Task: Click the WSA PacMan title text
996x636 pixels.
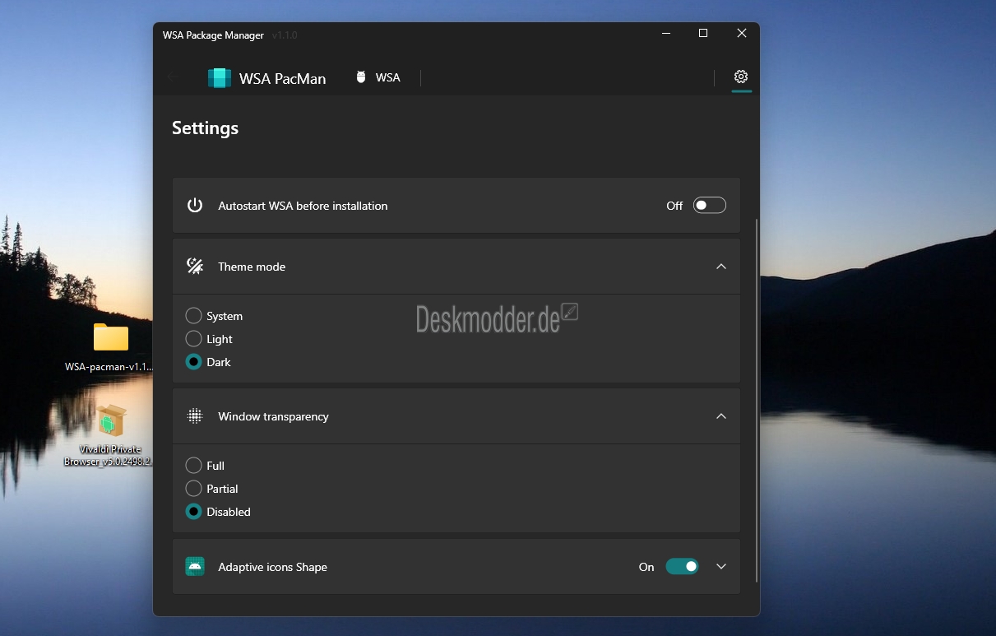Action: coord(282,79)
